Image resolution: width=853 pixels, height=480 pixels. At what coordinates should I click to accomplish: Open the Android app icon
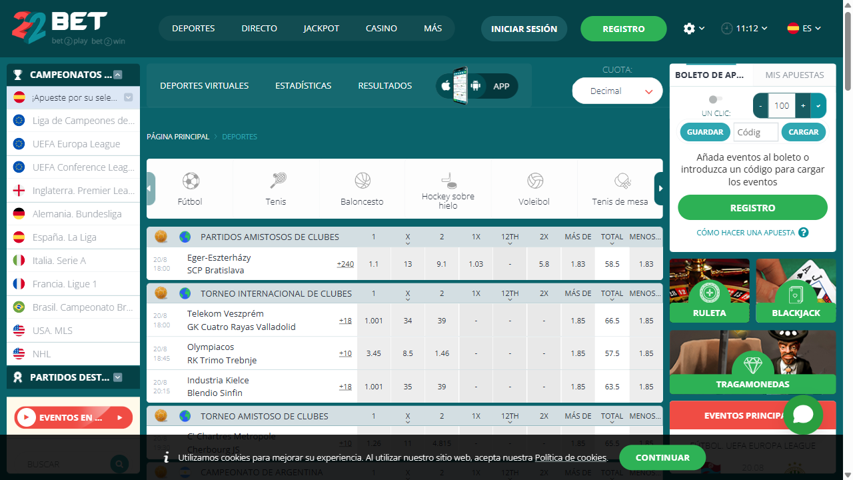(476, 86)
